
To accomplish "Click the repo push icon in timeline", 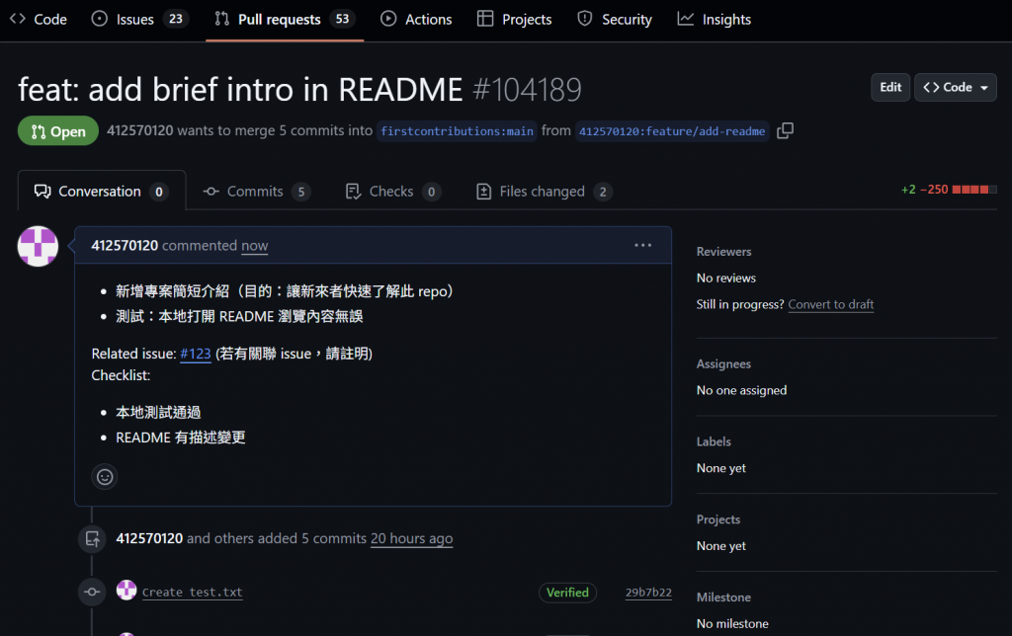I will (x=92, y=538).
